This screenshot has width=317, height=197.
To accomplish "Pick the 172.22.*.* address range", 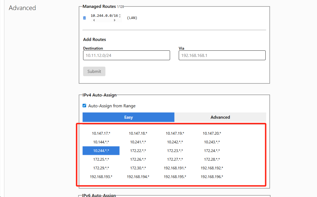I will coord(138,151).
